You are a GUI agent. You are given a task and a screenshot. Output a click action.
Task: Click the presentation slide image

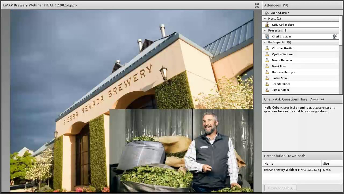(132, 101)
